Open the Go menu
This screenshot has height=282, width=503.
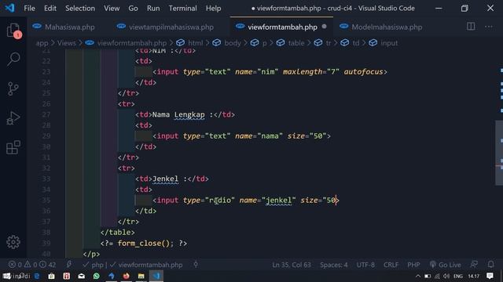point(133,9)
